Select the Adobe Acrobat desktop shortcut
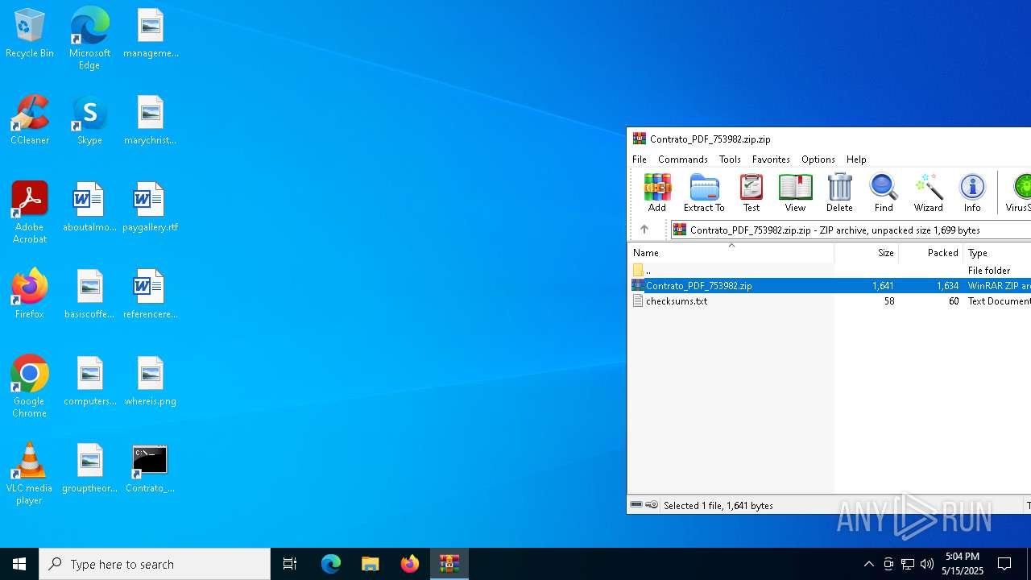 tap(30, 213)
